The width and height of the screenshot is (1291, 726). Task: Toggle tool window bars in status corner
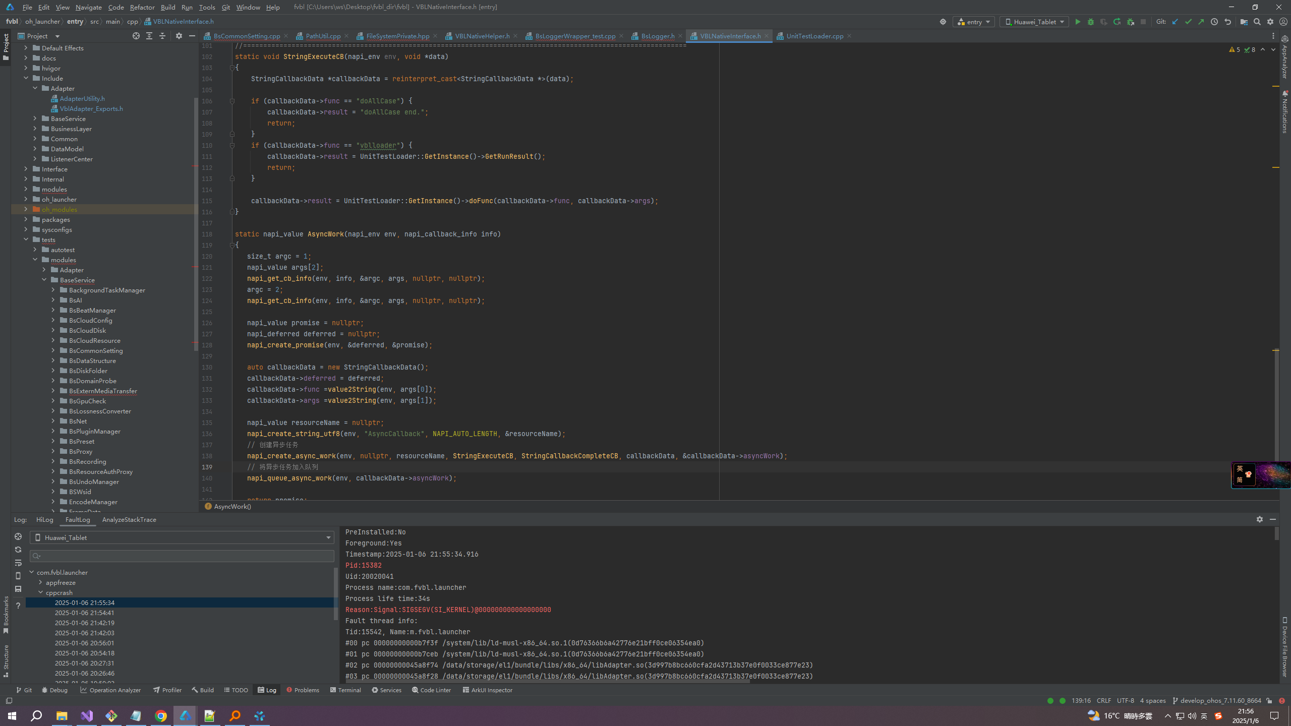coord(9,701)
